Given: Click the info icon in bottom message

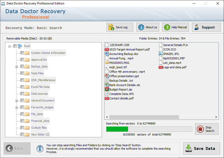Looking at the screenshot, I should pos(40,149).
